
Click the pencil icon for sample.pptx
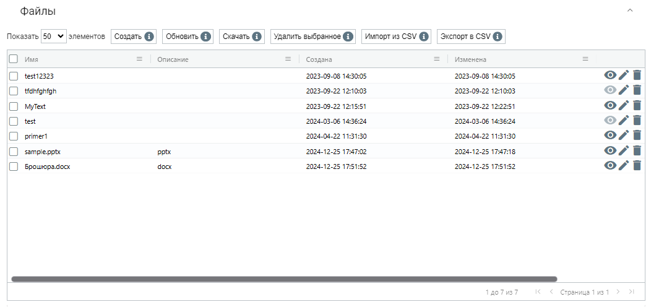pyautogui.click(x=624, y=150)
